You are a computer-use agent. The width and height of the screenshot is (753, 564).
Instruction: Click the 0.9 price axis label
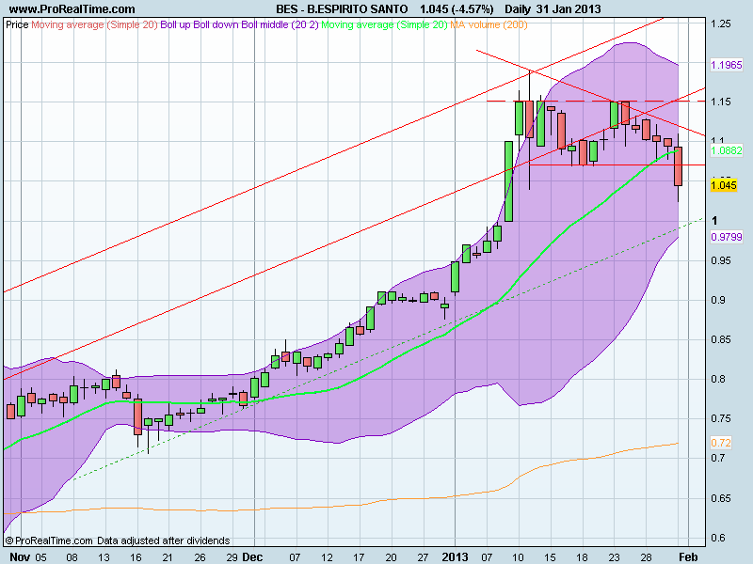pos(718,300)
